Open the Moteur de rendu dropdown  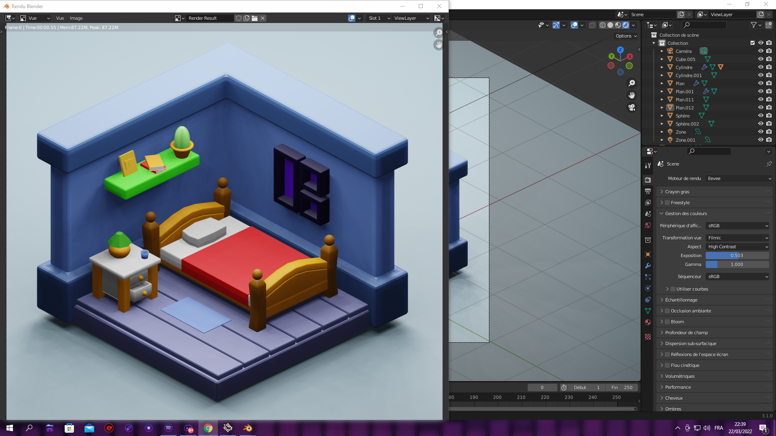[x=739, y=178]
